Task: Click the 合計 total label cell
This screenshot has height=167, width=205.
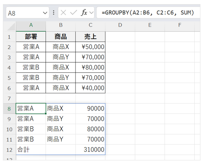Action: pyautogui.click(x=31, y=150)
